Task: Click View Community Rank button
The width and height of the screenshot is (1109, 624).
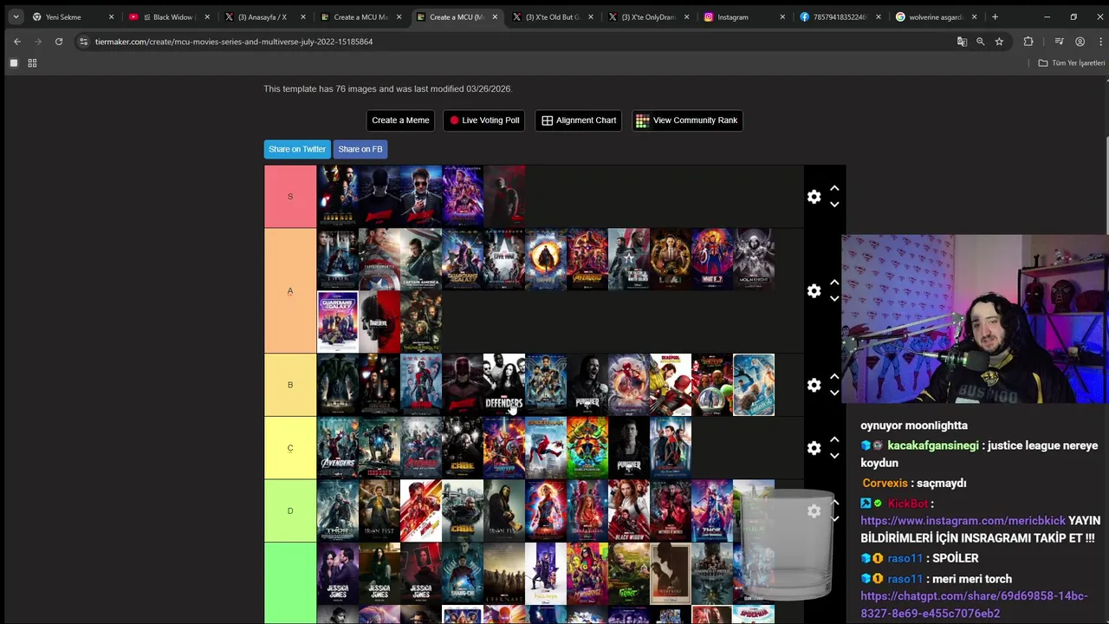Action: (687, 120)
